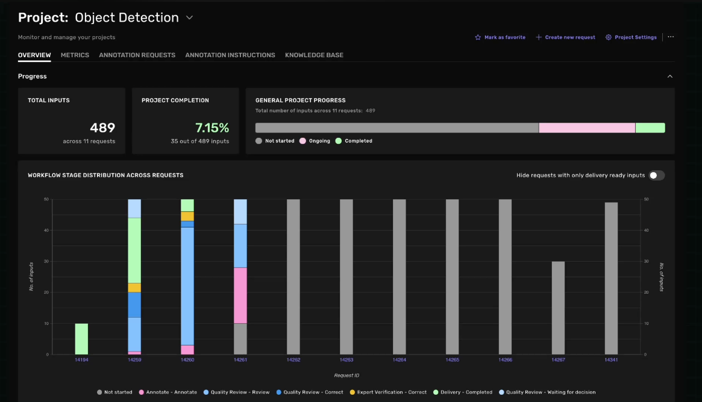The image size is (702, 402).
Task: Open request ID 14263 link
Action: pos(346,359)
